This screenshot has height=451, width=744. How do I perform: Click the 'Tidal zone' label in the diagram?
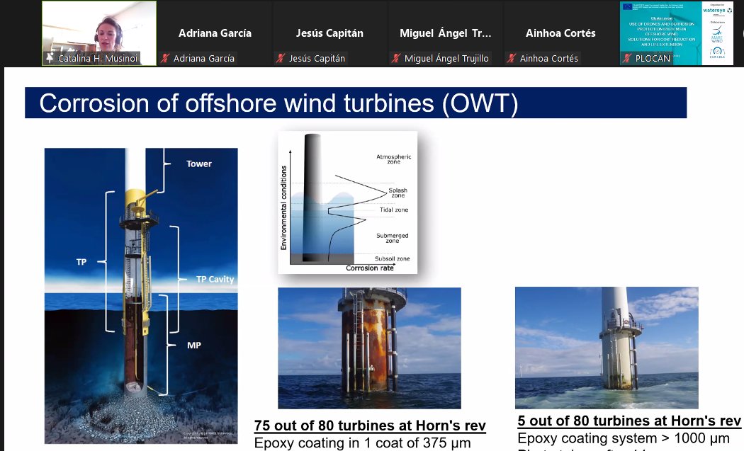pyautogui.click(x=394, y=210)
